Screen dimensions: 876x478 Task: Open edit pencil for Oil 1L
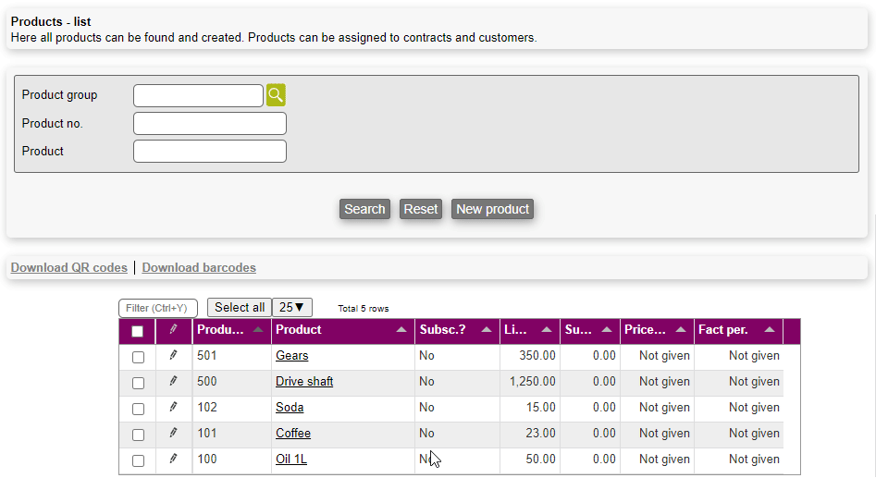(173, 460)
